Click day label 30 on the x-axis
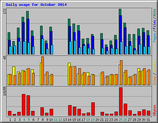 pos(143,120)
